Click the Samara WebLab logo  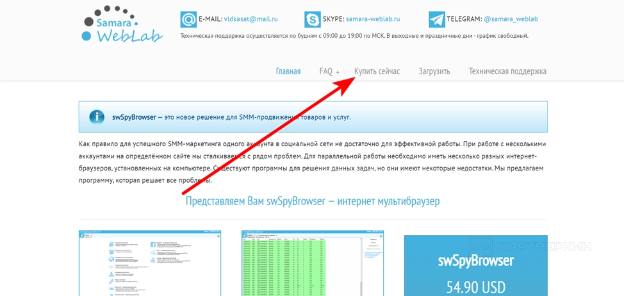coord(122,24)
